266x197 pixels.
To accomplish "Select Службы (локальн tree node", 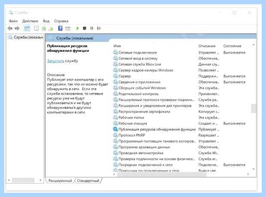I will tap(28, 37).
